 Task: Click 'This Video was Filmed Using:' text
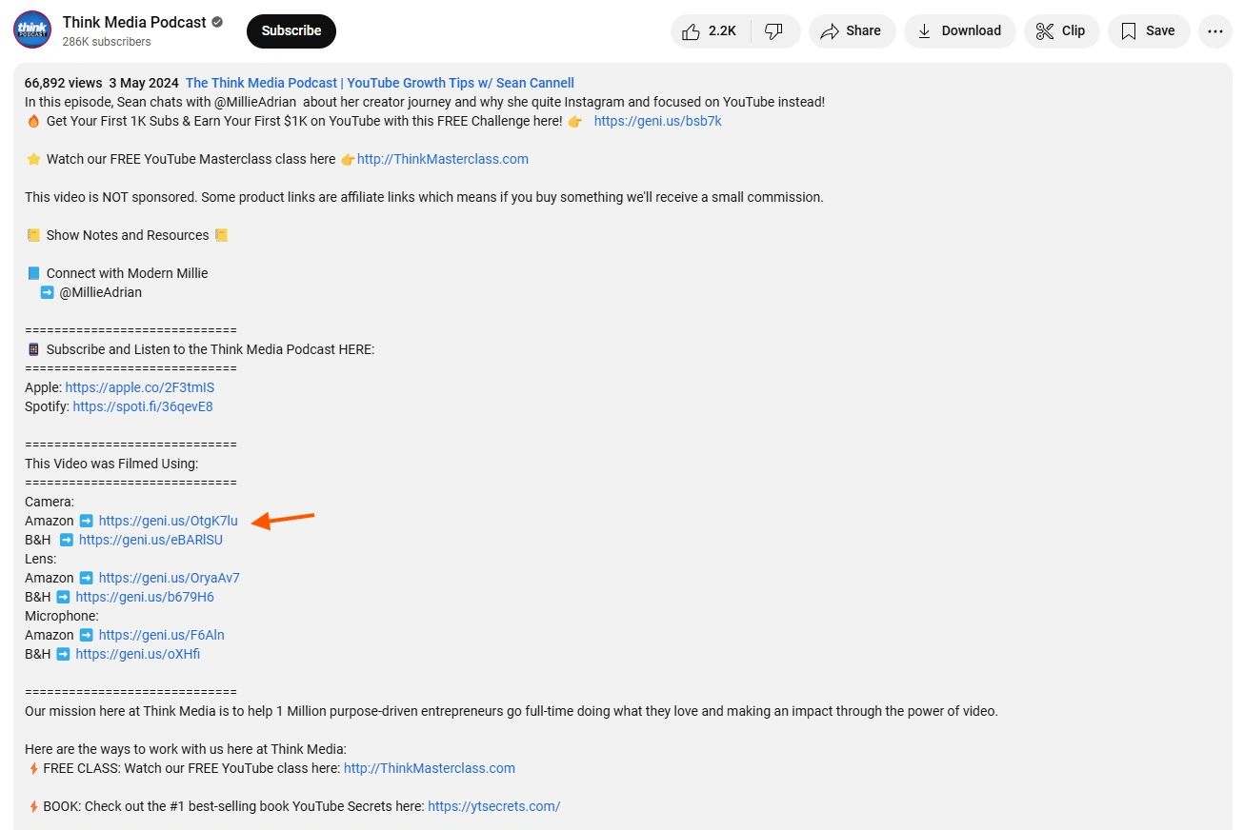tap(111, 464)
